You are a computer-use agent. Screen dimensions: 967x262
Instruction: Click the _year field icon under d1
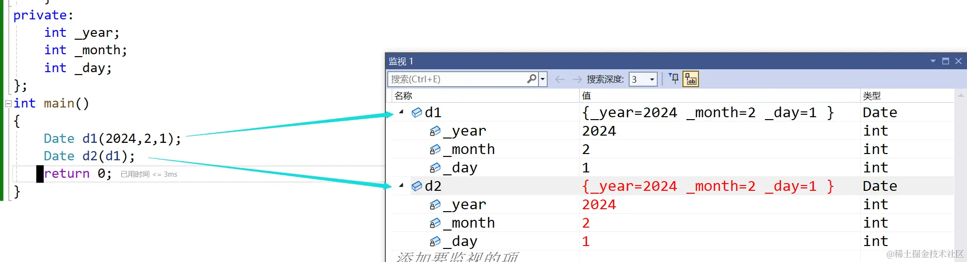(x=435, y=131)
